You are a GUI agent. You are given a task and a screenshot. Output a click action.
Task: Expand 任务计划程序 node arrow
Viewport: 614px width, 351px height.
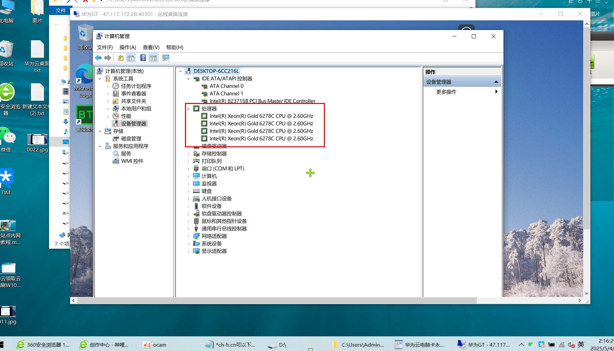click(108, 86)
